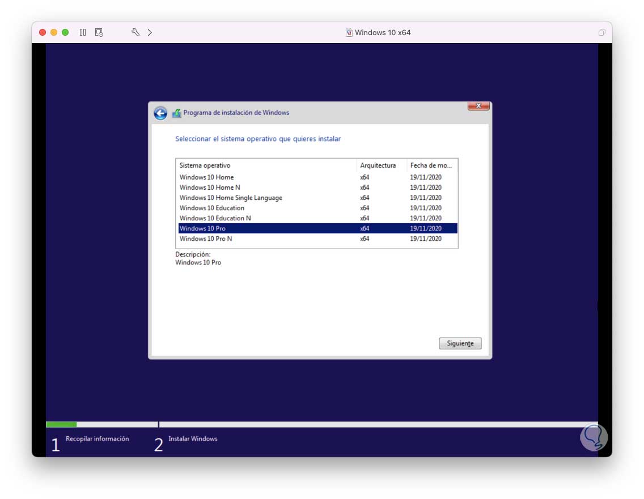Image resolution: width=644 pixels, height=499 pixels.
Task: Click the green macOS zoom button
Action: 65,32
